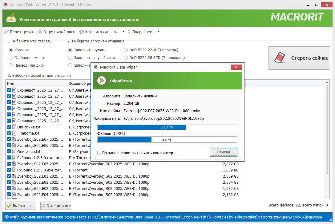The image size is (335, 224).
Task: Click the Загрузочный диск USB icon
Action: (40, 32)
